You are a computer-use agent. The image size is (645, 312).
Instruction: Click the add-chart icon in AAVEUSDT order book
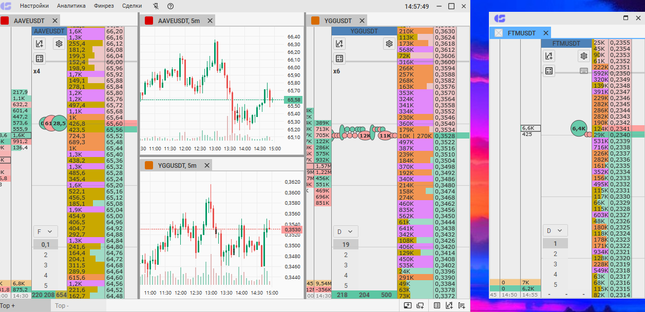click(40, 44)
